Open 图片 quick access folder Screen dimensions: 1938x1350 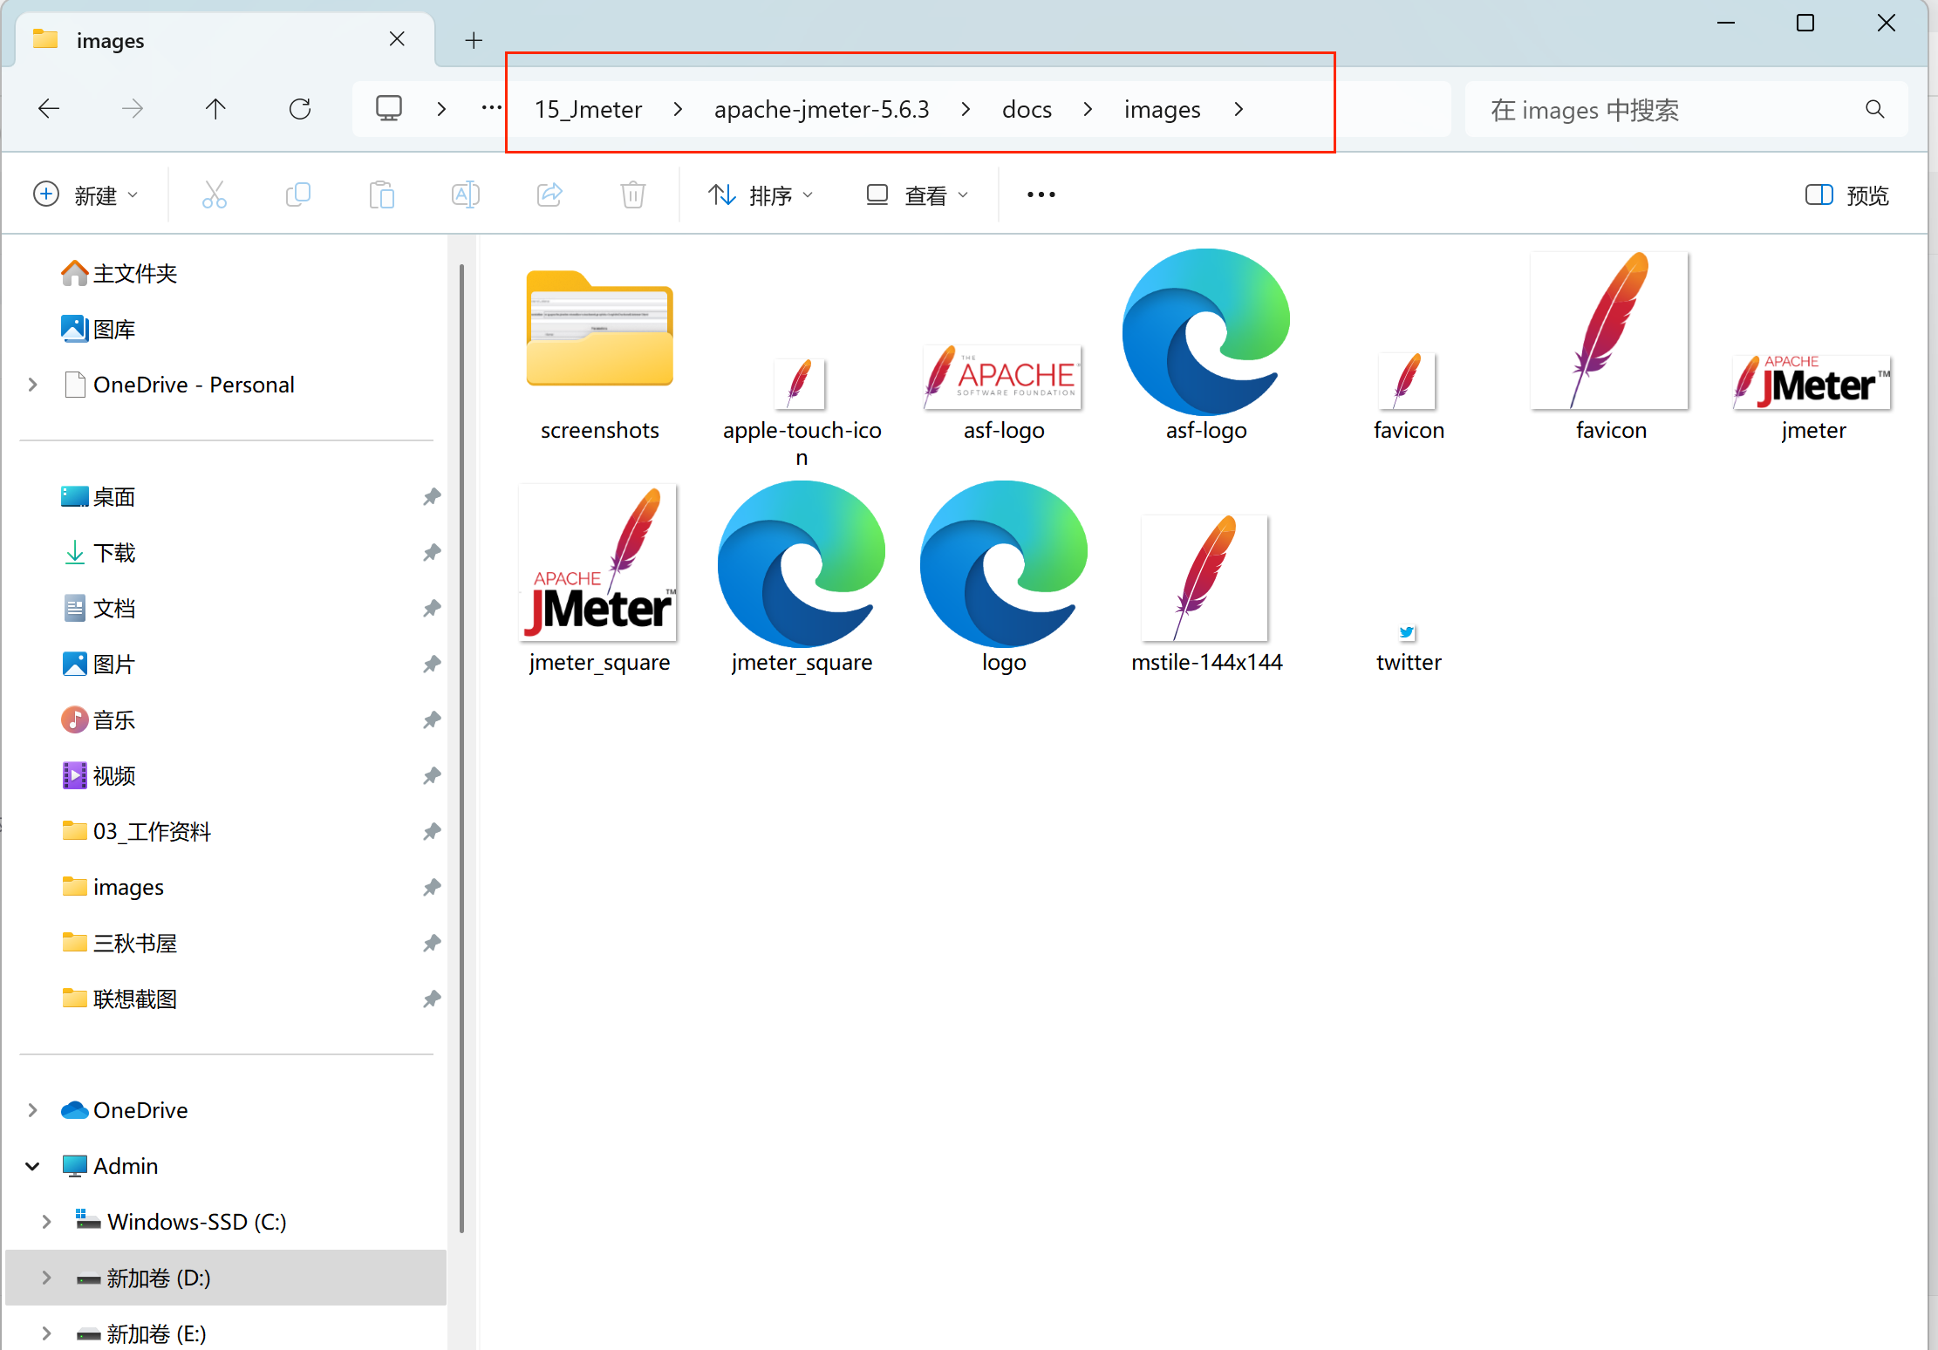point(99,665)
